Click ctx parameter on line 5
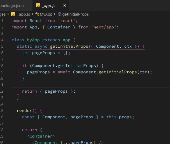The width and height of the screenshot is (170, 144). 128,46
